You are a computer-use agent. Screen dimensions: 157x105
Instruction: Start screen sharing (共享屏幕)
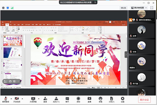pyautogui.click(x=33, y=100)
